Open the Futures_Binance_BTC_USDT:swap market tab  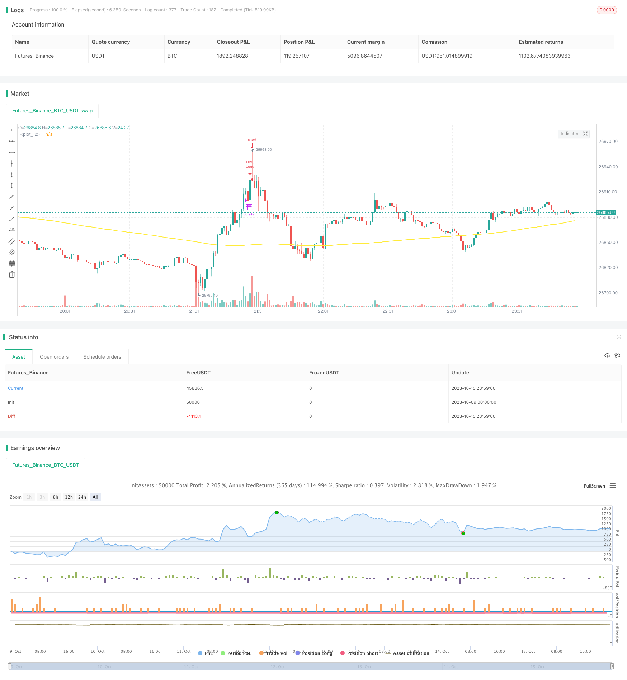52,111
